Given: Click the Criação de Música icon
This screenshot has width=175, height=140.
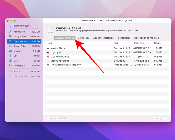Looking at the screenshot, I should [10, 36].
